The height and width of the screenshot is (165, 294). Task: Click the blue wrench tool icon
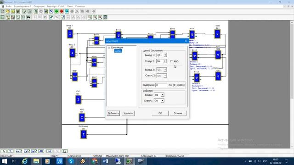point(51,11)
